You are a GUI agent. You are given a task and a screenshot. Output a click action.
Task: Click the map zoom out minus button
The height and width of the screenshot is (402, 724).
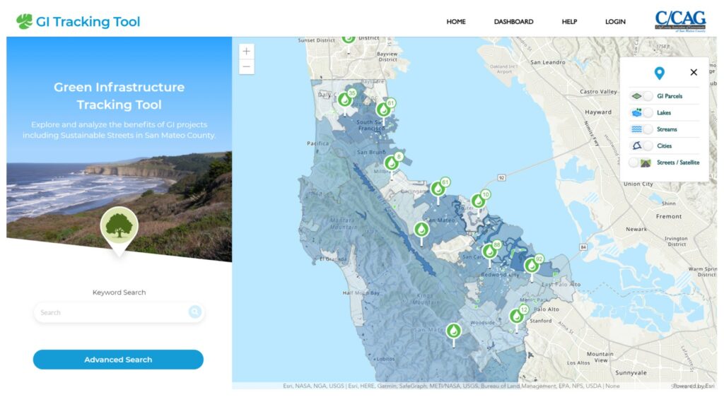tap(247, 66)
